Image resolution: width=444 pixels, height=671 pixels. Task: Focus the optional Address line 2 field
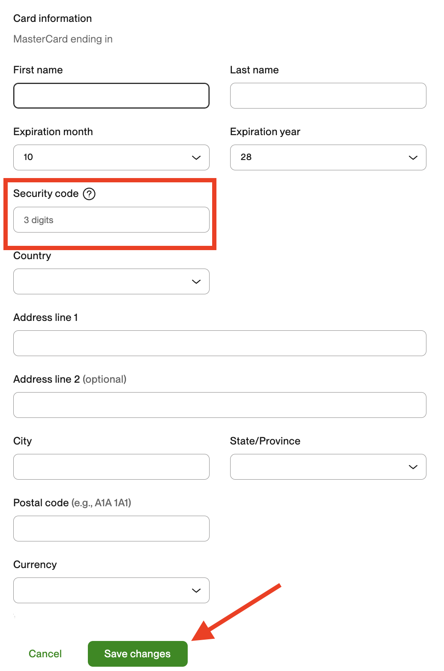[219, 405]
